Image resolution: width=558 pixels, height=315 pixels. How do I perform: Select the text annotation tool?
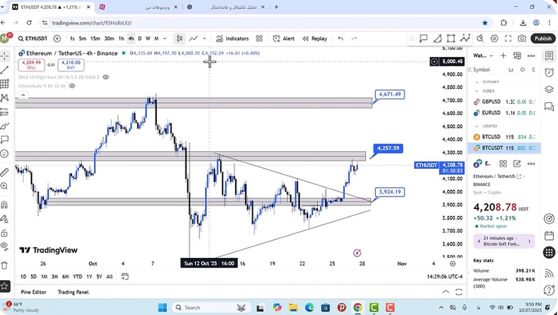[5, 139]
